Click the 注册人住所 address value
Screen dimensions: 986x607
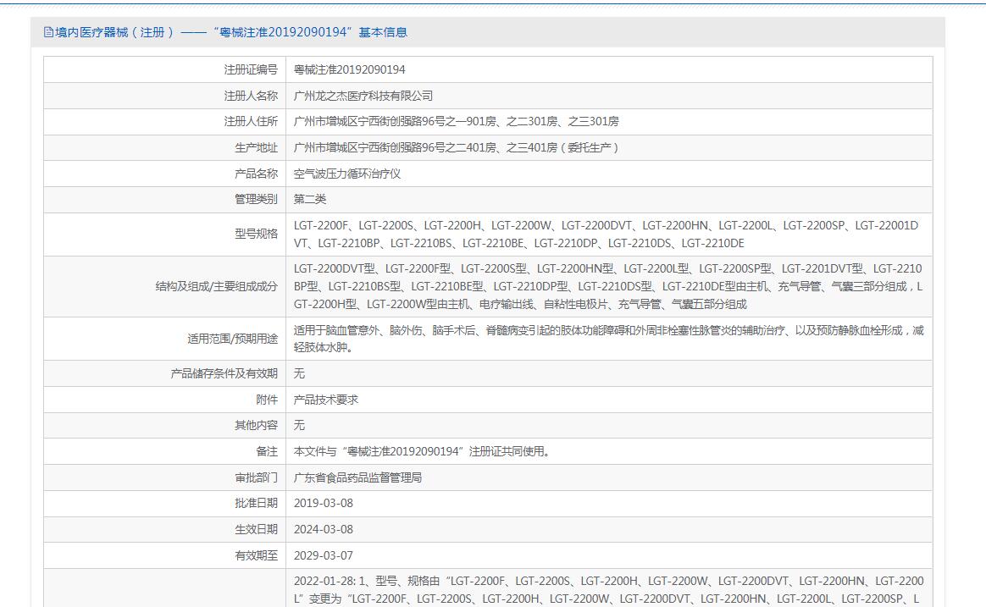456,121
